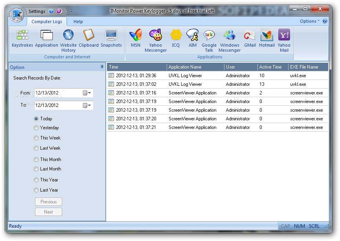The height and width of the screenshot is (241, 340).
Task: Select the second 01:37:19 ScreenViewer record
Action: click(217, 110)
